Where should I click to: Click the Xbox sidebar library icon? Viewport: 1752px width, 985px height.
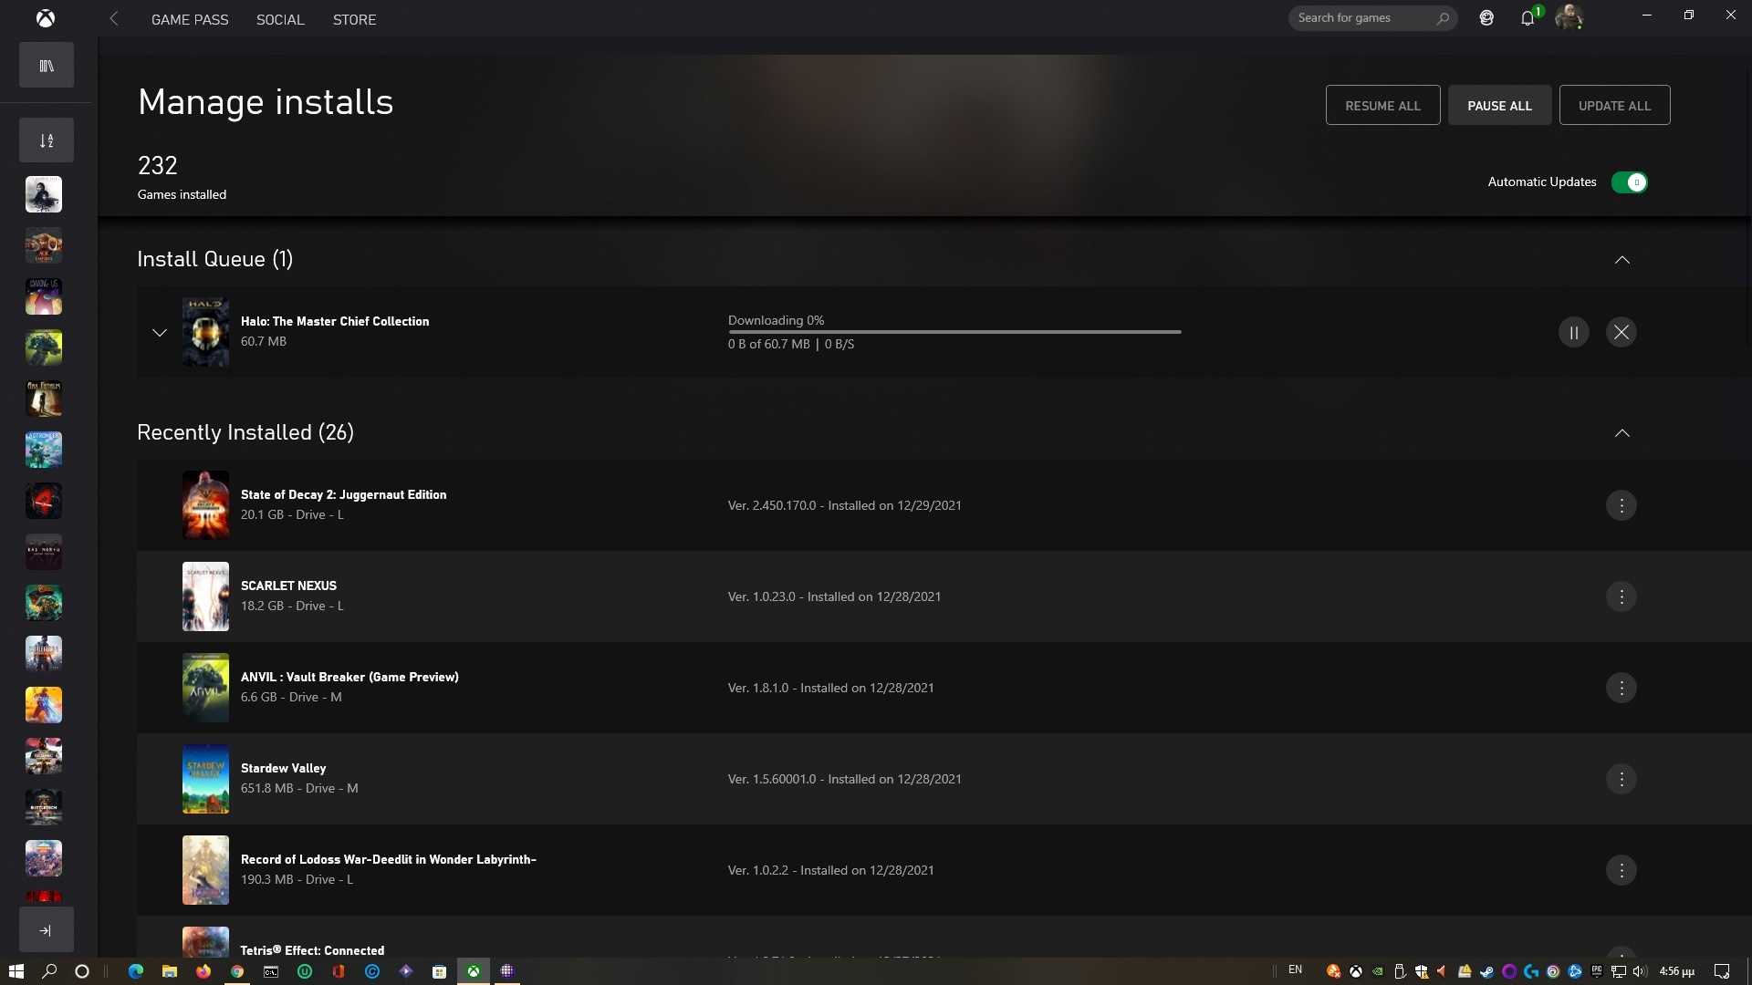tap(46, 67)
